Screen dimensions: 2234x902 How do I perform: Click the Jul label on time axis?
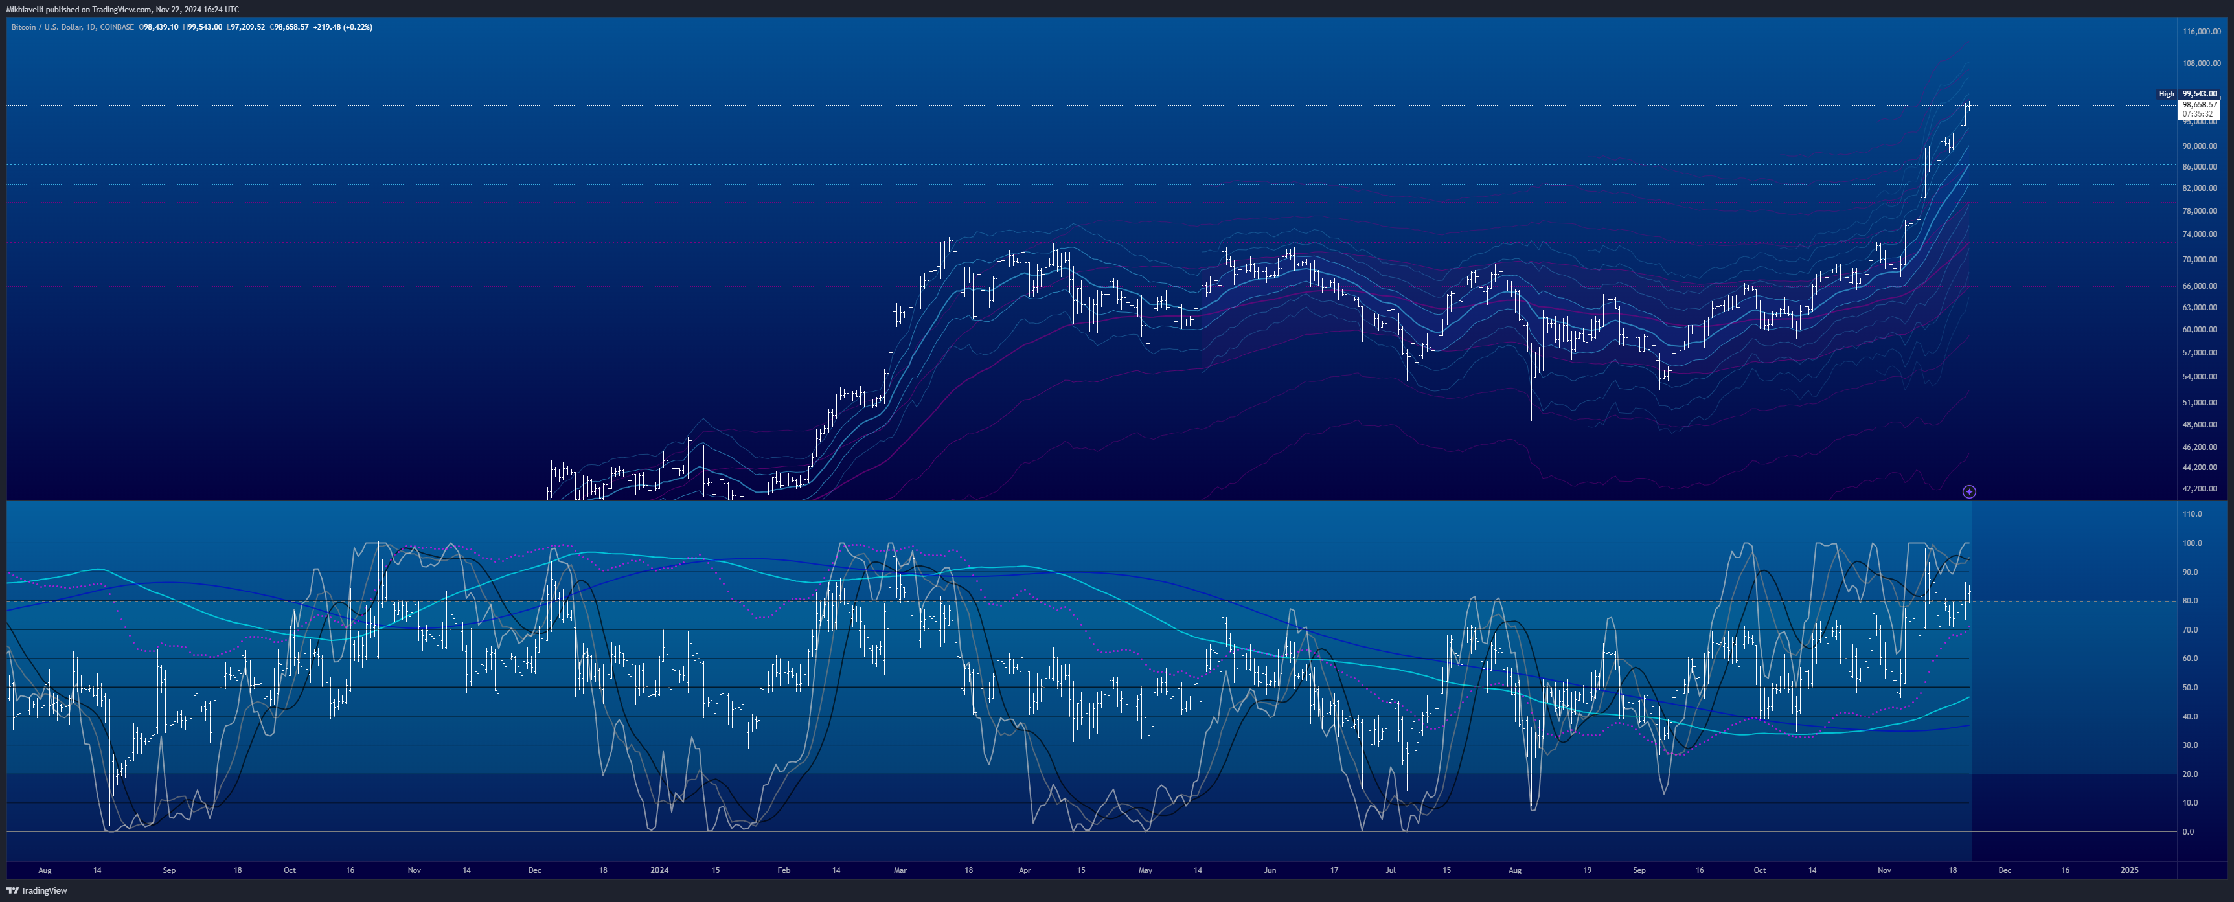tap(1390, 870)
